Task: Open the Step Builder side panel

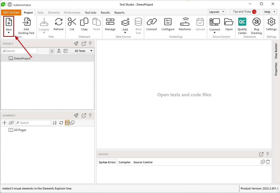Action: [276, 51]
